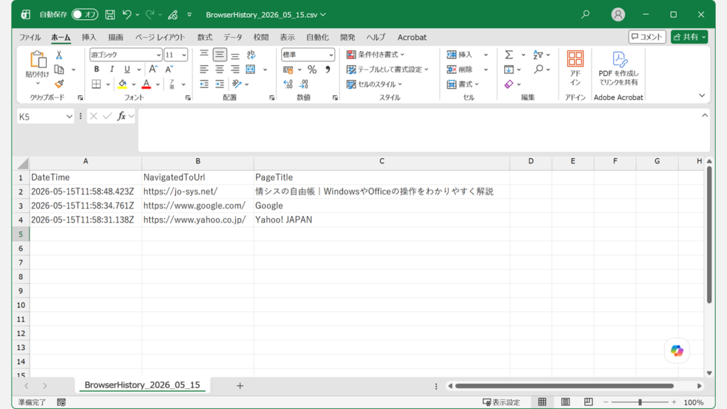Open the font size dropdown
This screenshot has height=409, width=727.
[184, 55]
